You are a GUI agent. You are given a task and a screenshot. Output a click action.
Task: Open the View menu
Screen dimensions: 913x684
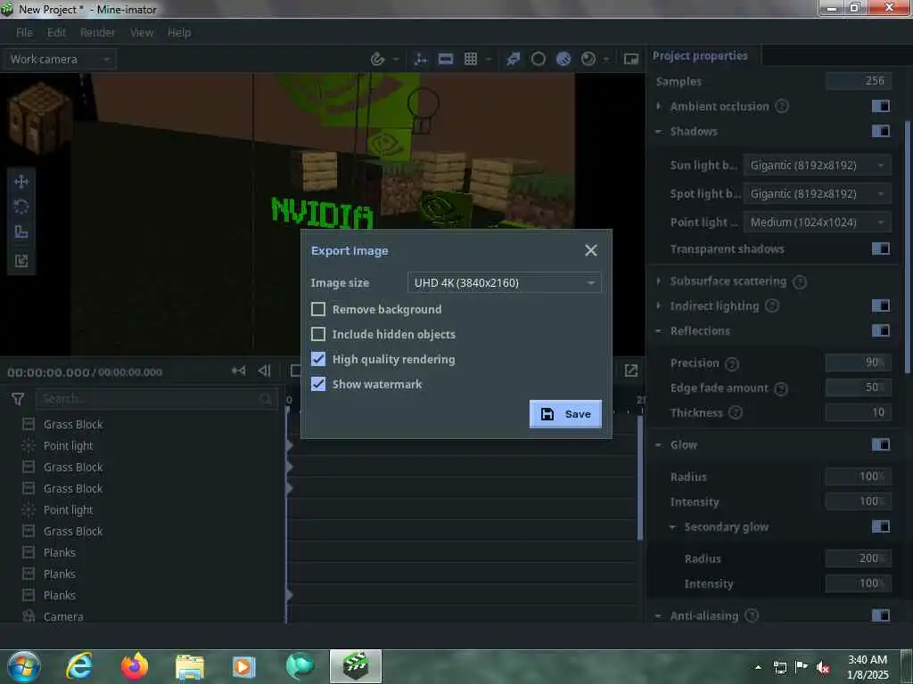[x=142, y=33]
